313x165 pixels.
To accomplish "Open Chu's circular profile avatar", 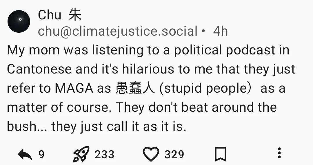I will 19,21.
